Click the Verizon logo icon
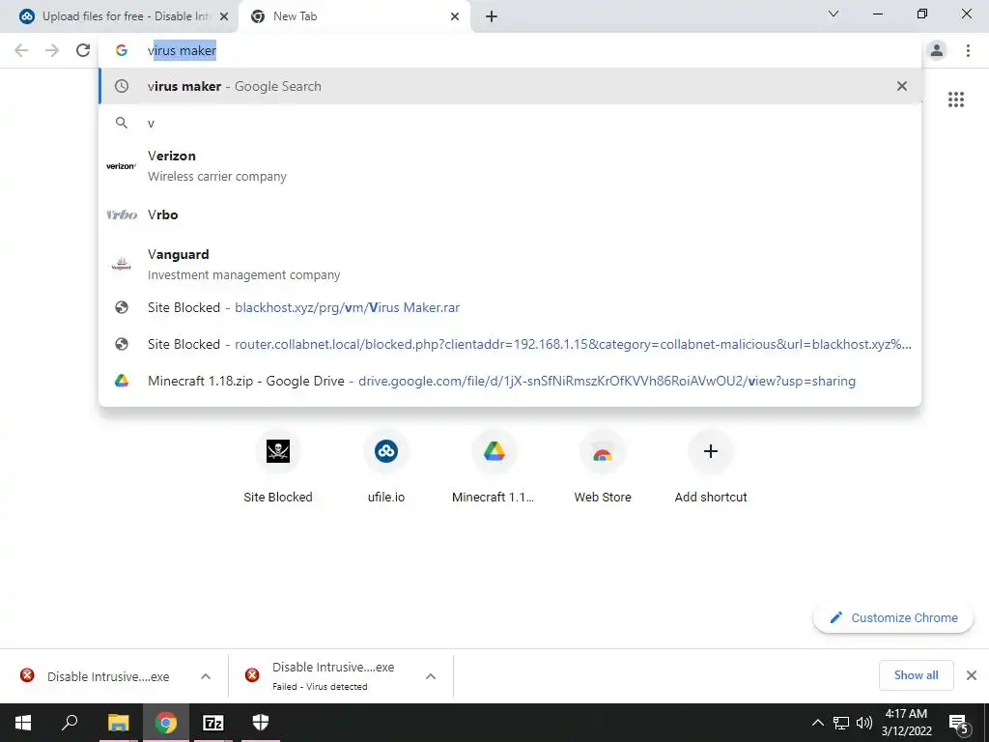989x742 pixels. [121, 166]
